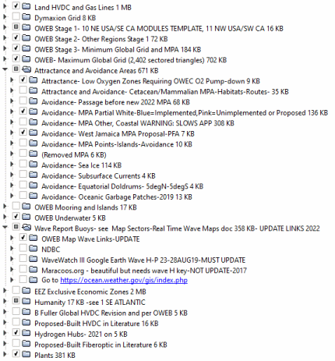This screenshot has height=361, width=335.
Task: Select 'Maracoos.org - beautiful but needs wave H key' row
Action: [x=144, y=271]
